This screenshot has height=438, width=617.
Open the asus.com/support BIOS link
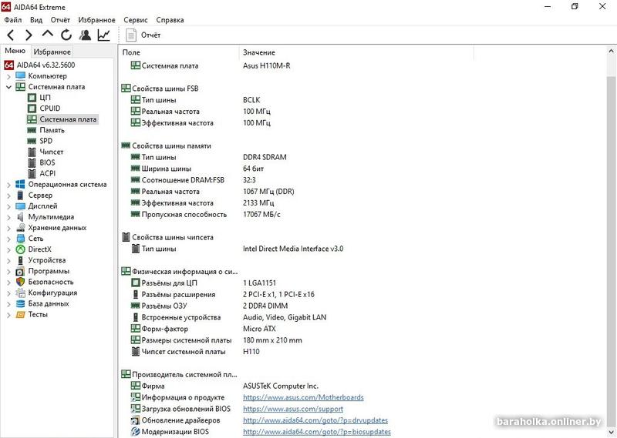point(293,409)
